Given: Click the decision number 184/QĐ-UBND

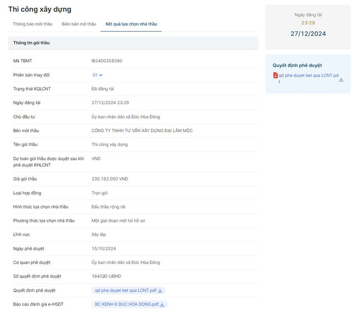Looking at the screenshot, I should (107, 276).
